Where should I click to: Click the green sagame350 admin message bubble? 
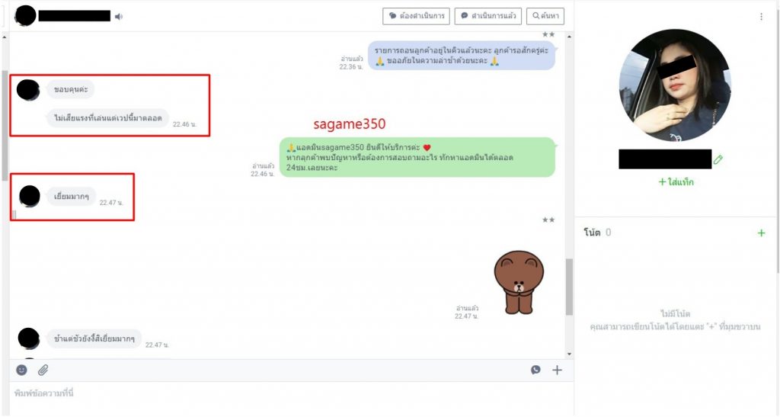(x=417, y=157)
